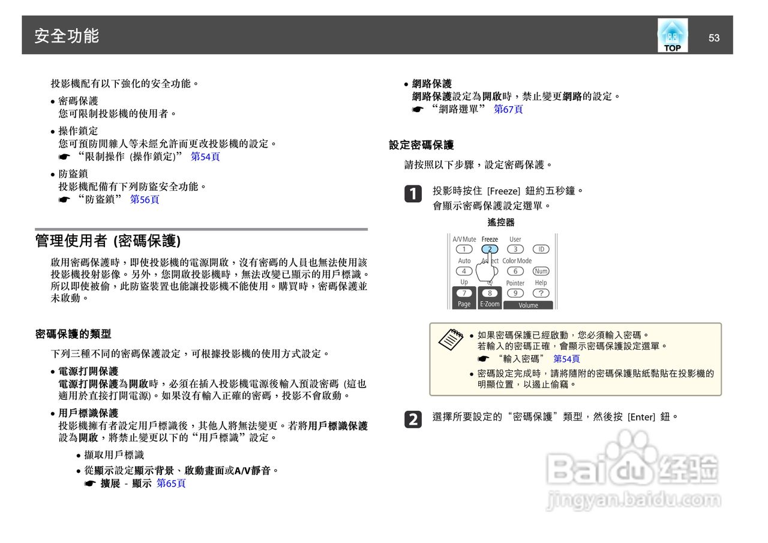Click the Auto button 4 on remote
This screenshot has height=543, width=768.
pos(464,271)
